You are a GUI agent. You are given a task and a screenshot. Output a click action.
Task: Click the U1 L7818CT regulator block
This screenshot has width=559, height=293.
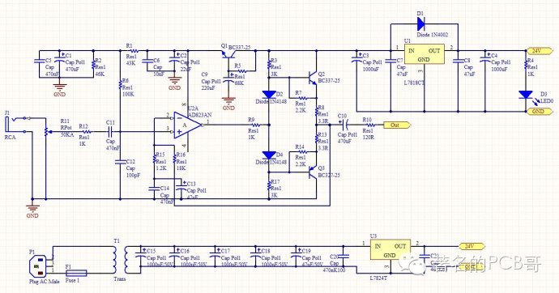[424, 54]
